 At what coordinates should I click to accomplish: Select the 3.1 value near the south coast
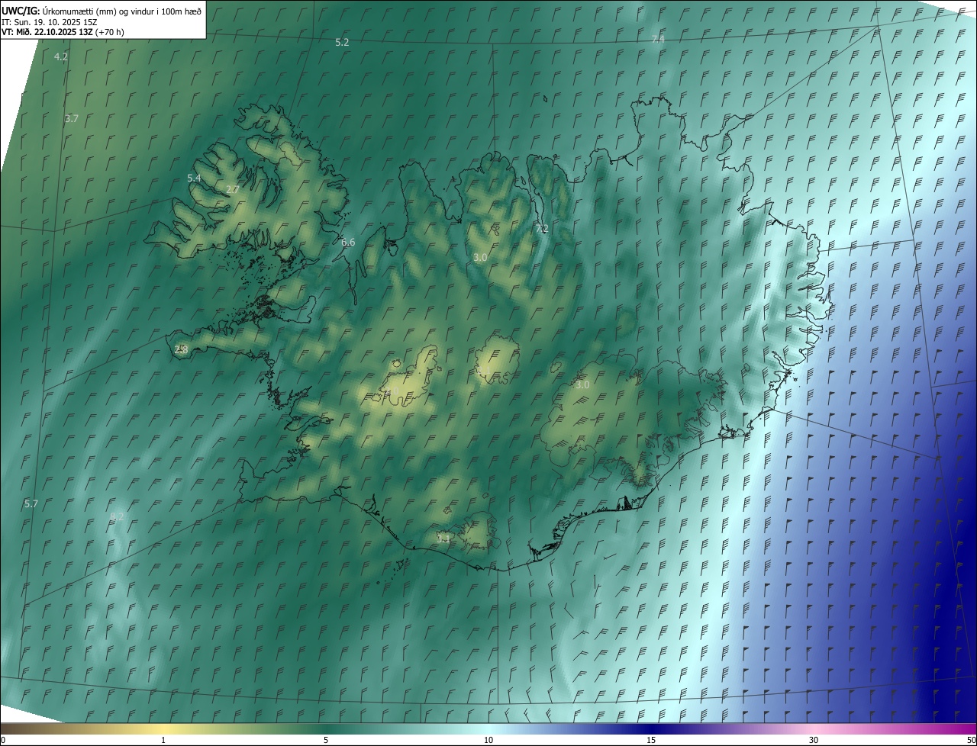click(443, 539)
